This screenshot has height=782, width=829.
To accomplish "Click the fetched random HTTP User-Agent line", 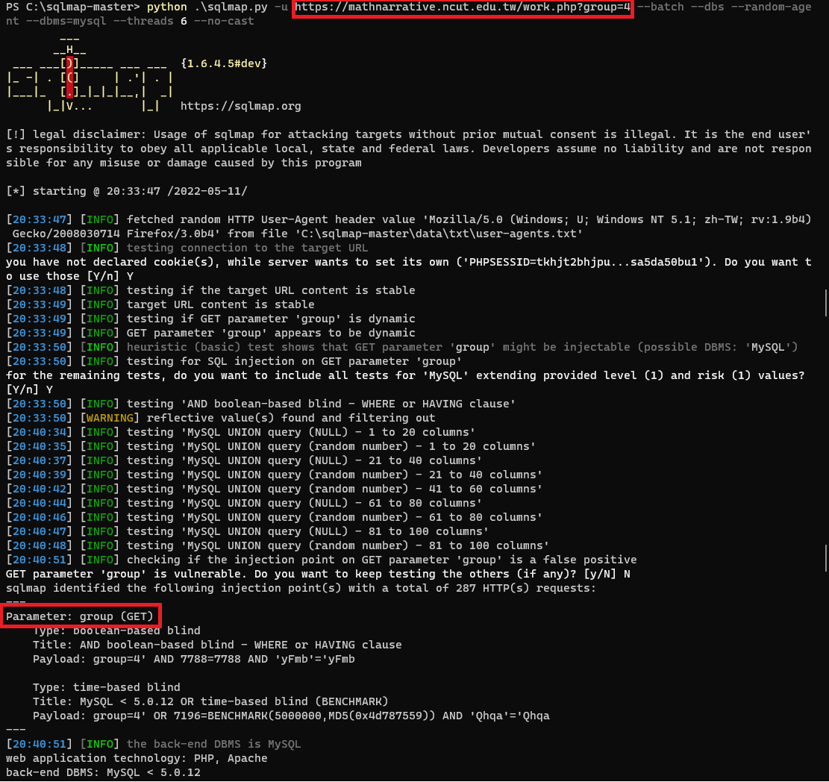I will point(409,226).
